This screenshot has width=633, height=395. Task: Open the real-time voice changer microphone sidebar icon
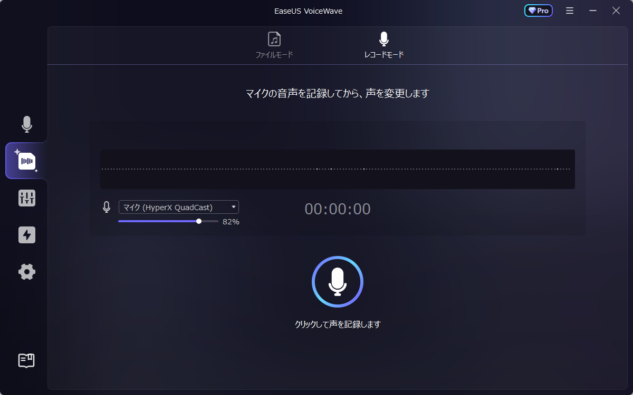(x=27, y=124)
